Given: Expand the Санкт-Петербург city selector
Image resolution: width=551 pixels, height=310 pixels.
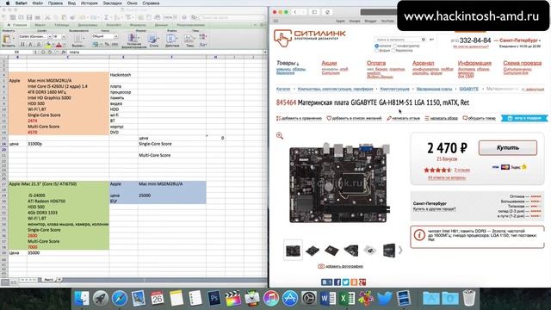Looking at the screenshot, I should tap(518, 40).
